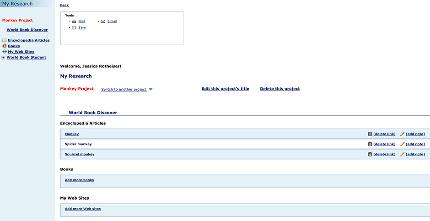Open Encyclopedia Articles sidebar link

click(29, 40)
